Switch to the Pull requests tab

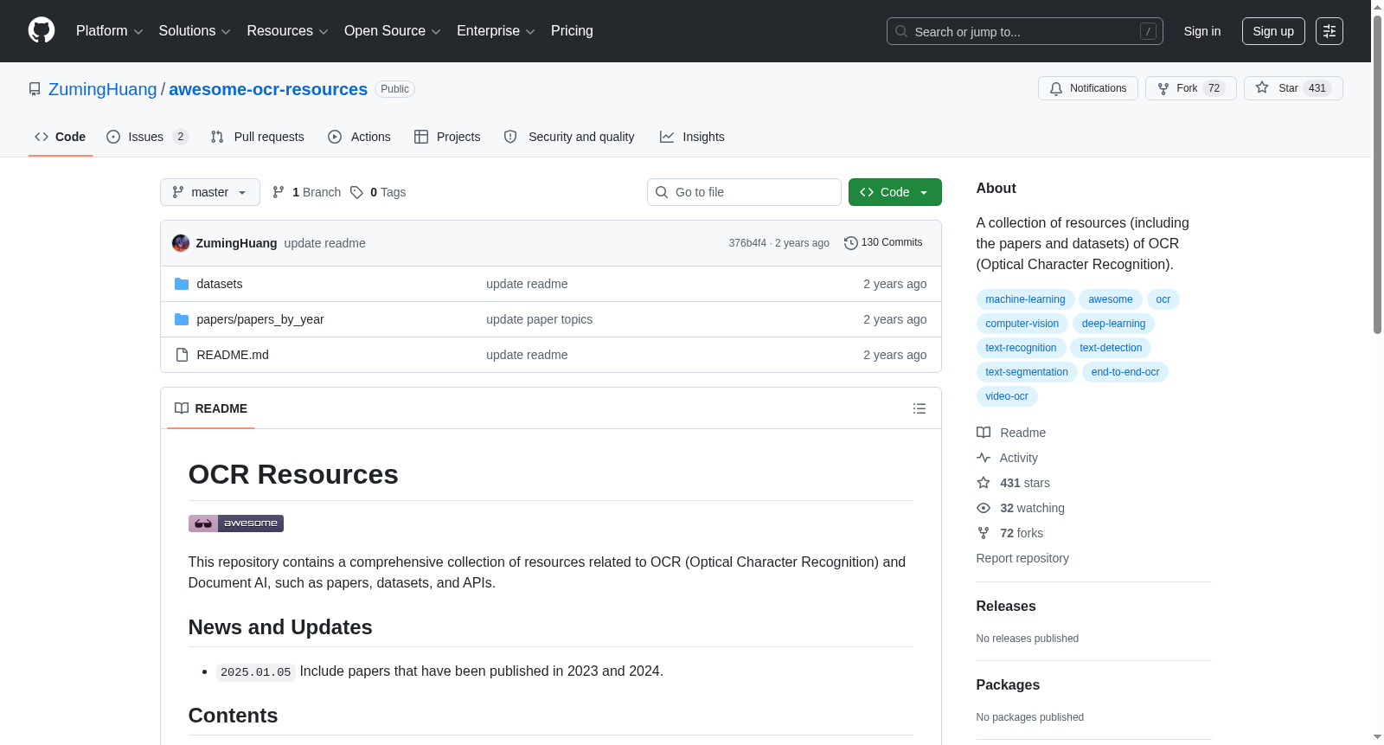pos(257,137)
